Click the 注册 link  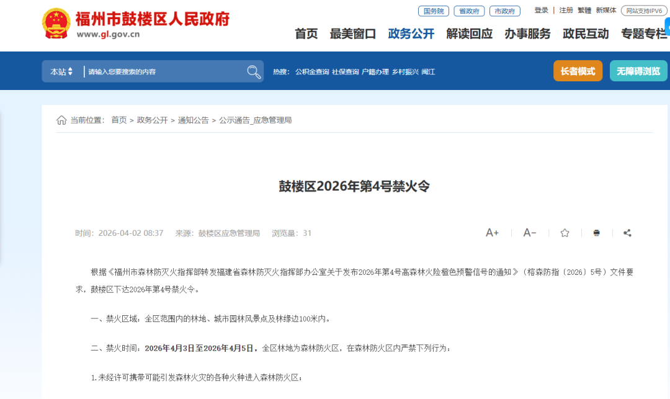tap(566, 11)
